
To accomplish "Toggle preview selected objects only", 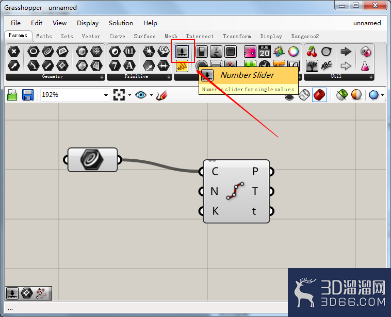I will point(342,95).
